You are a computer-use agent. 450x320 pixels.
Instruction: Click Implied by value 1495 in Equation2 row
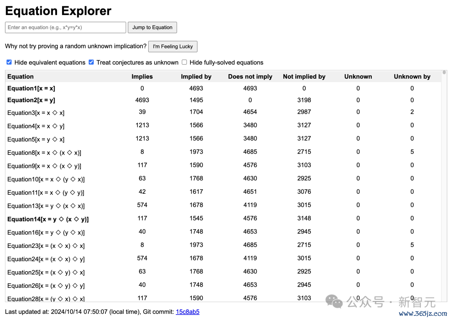[196, 100]
